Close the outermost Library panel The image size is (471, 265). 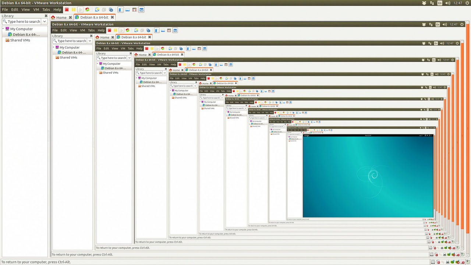click(x=46, y=16)
